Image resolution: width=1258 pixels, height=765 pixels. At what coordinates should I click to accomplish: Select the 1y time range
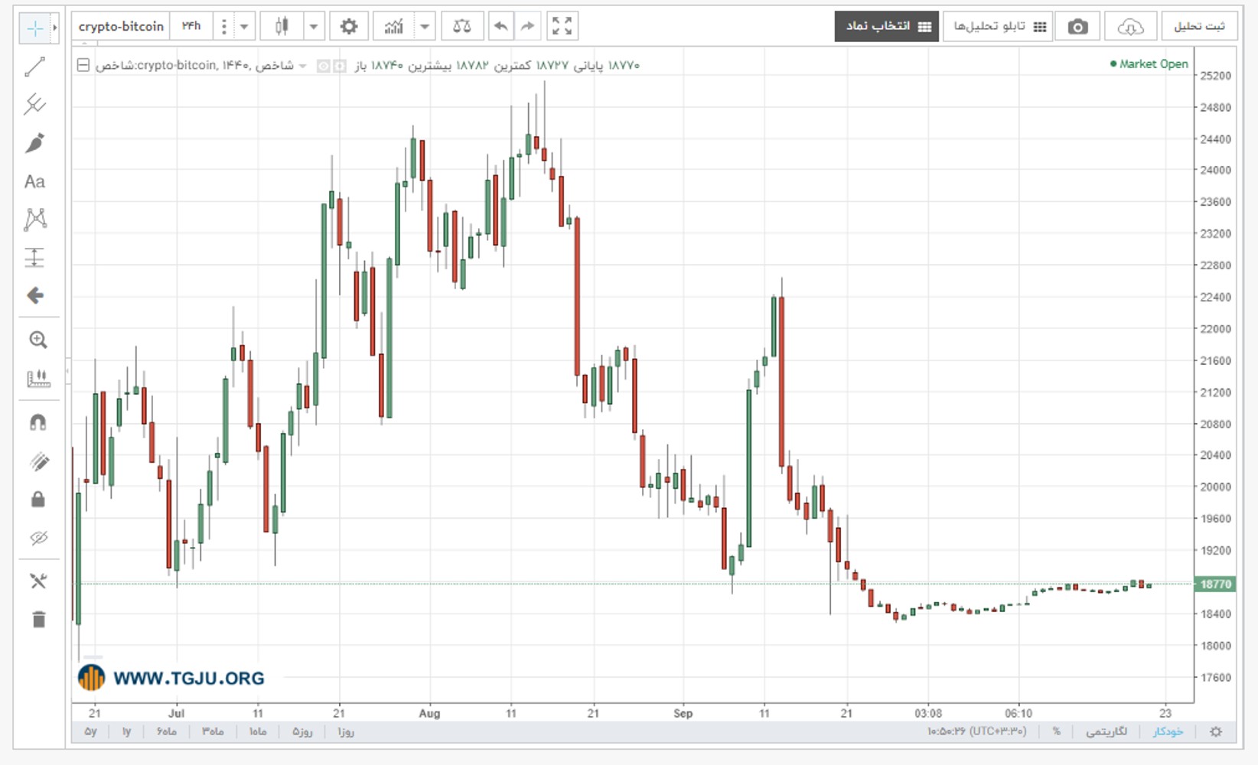tap(127, 731)
